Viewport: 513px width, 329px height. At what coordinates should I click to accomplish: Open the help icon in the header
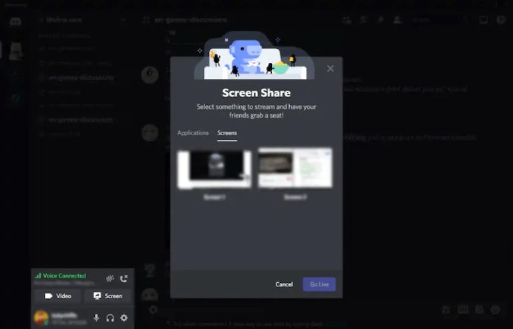pos(501,20)
